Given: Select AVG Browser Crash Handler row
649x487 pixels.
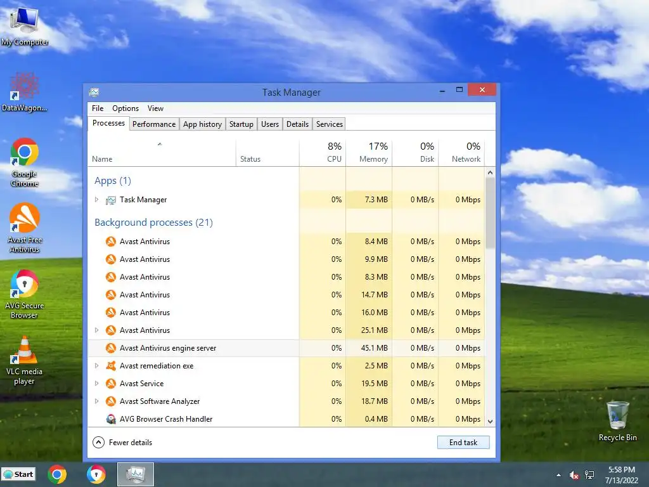Looking at the screenshot, I should pyautogui.click(x=286, y=419).
